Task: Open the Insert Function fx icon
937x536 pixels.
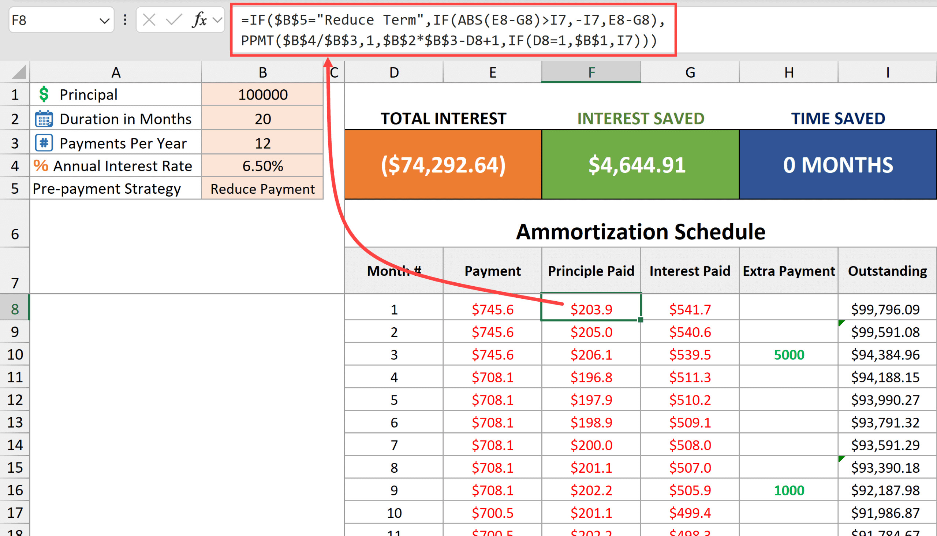Action: pos(199,20)
